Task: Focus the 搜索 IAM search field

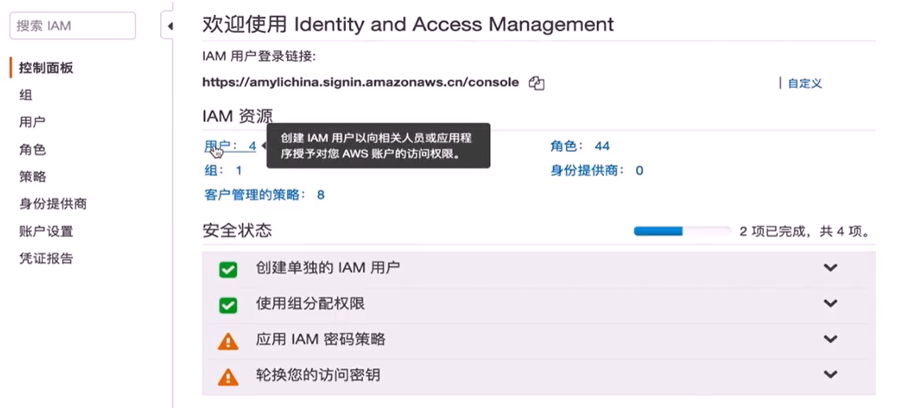Action: click(73, 26)
